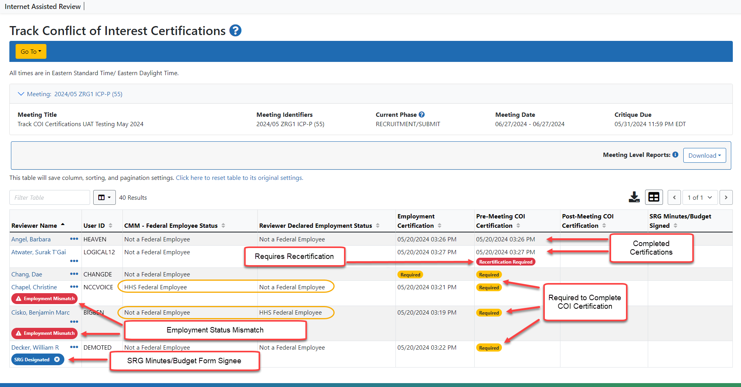Click Chang Dae's Employment Certification Required badge
The image size is (741, 387).
point(410,274)
